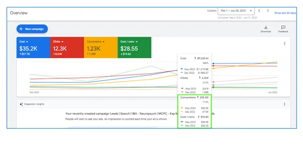Open the Feedback icon
The width and height of the screenshot is (303, 168).
pos(283,27)
